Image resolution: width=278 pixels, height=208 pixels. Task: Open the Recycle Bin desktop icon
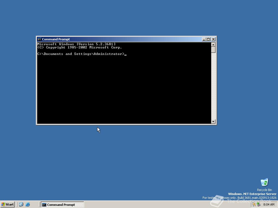pyautogui.click(x=264, y=182)
